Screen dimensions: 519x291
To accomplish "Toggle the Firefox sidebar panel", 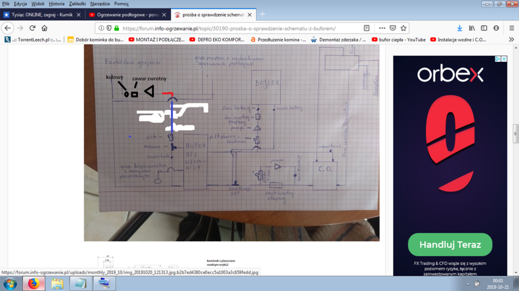I will point(484,28).
